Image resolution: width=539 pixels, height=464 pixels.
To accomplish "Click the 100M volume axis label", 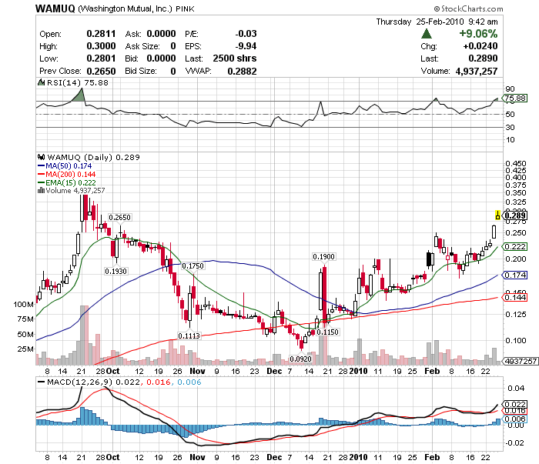I will [23, 304].
